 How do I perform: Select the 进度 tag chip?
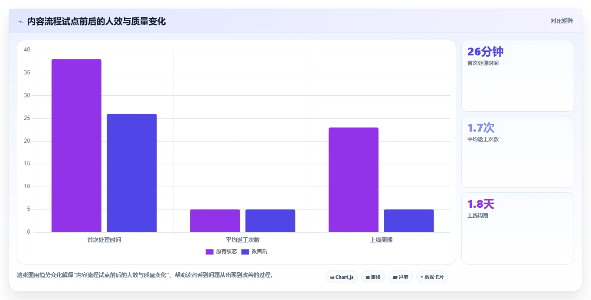point(400,277)
